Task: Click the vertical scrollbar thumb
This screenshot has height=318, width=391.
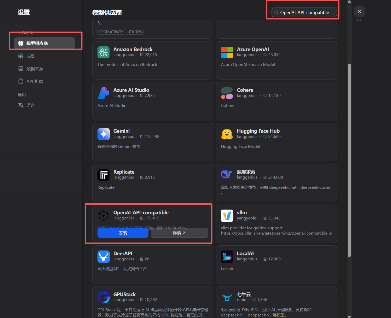Action: 349,160
